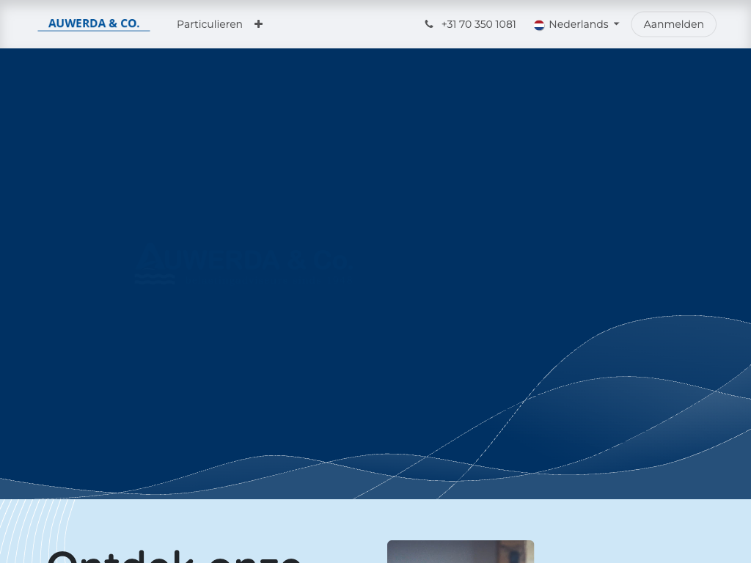Click the Netherlands flag icon
Screen dimensions: 751x563
(539, 25)
